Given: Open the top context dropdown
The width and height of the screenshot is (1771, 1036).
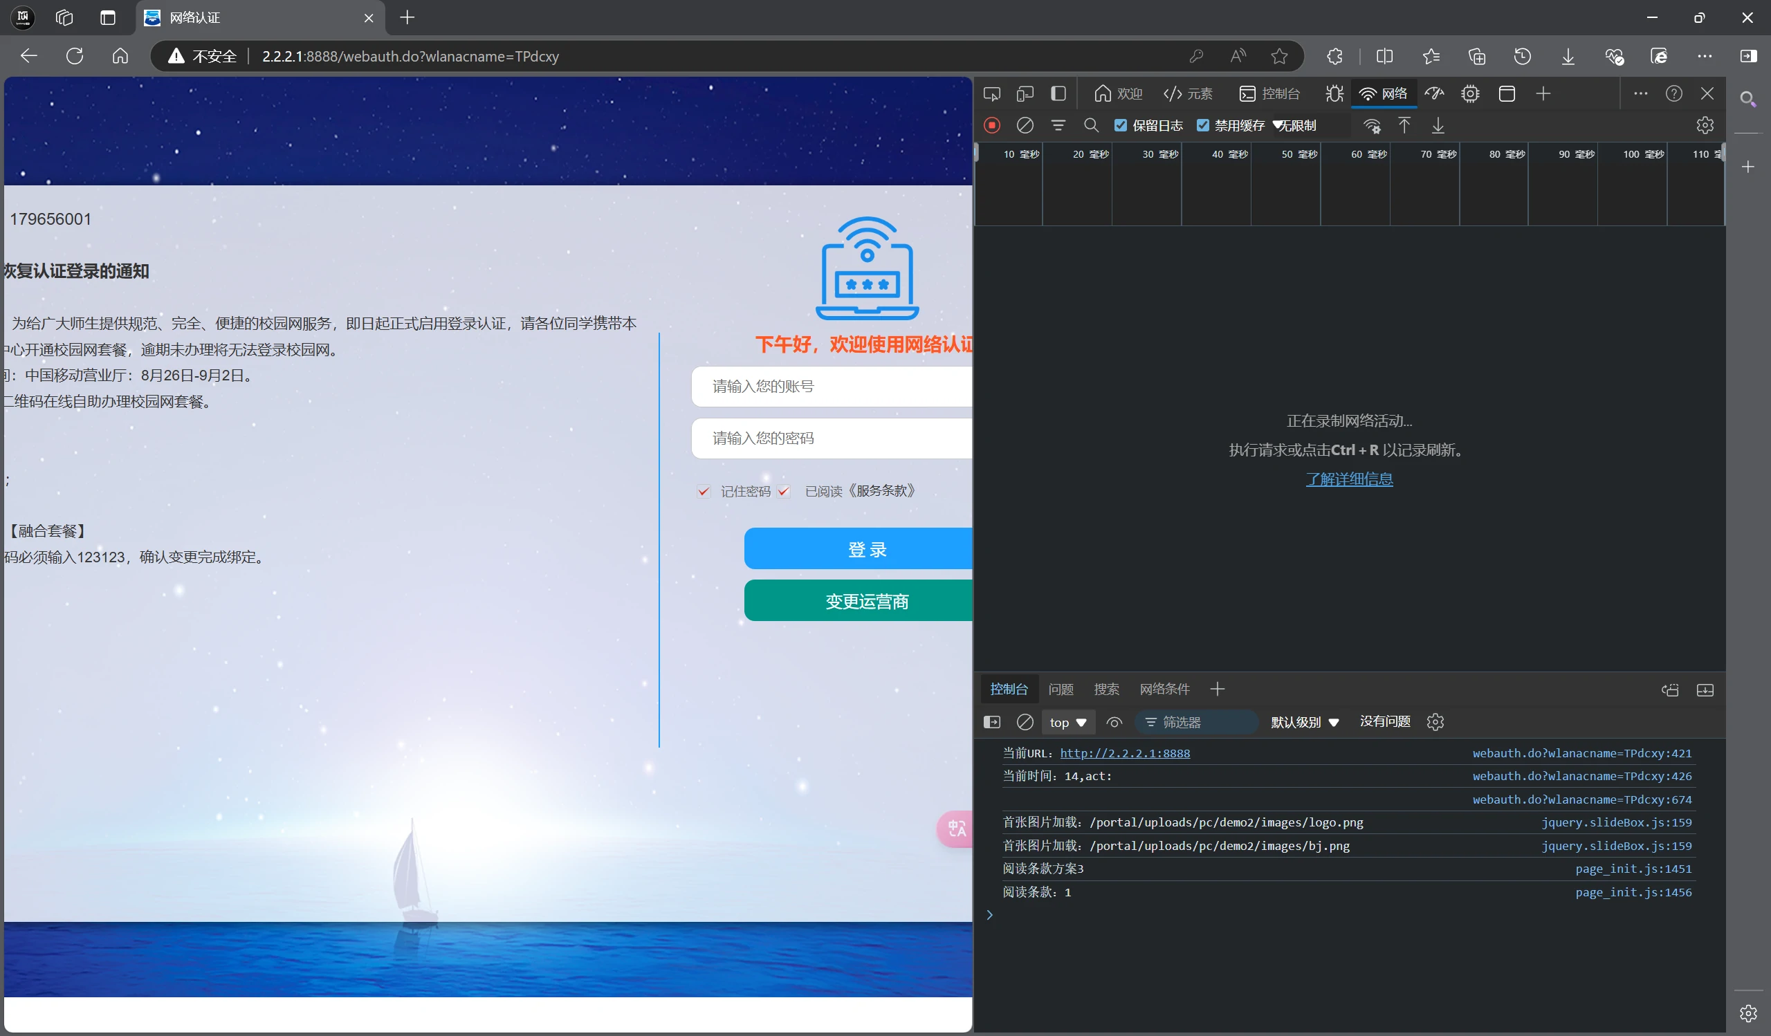Looking at the screenshot, I should [x=1067, y=722].
